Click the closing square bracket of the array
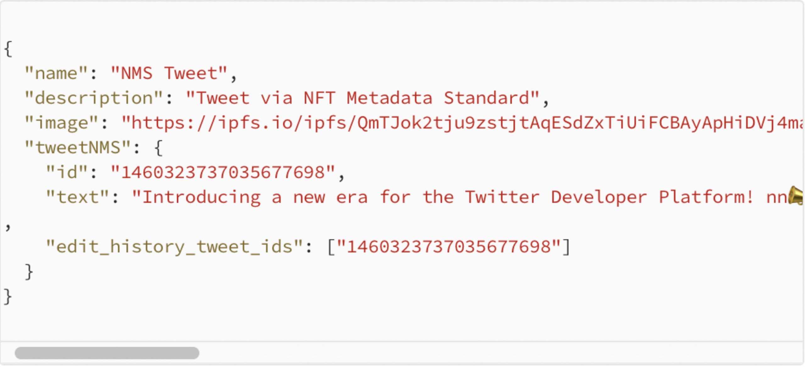The image size is (805, 367). 566,247
